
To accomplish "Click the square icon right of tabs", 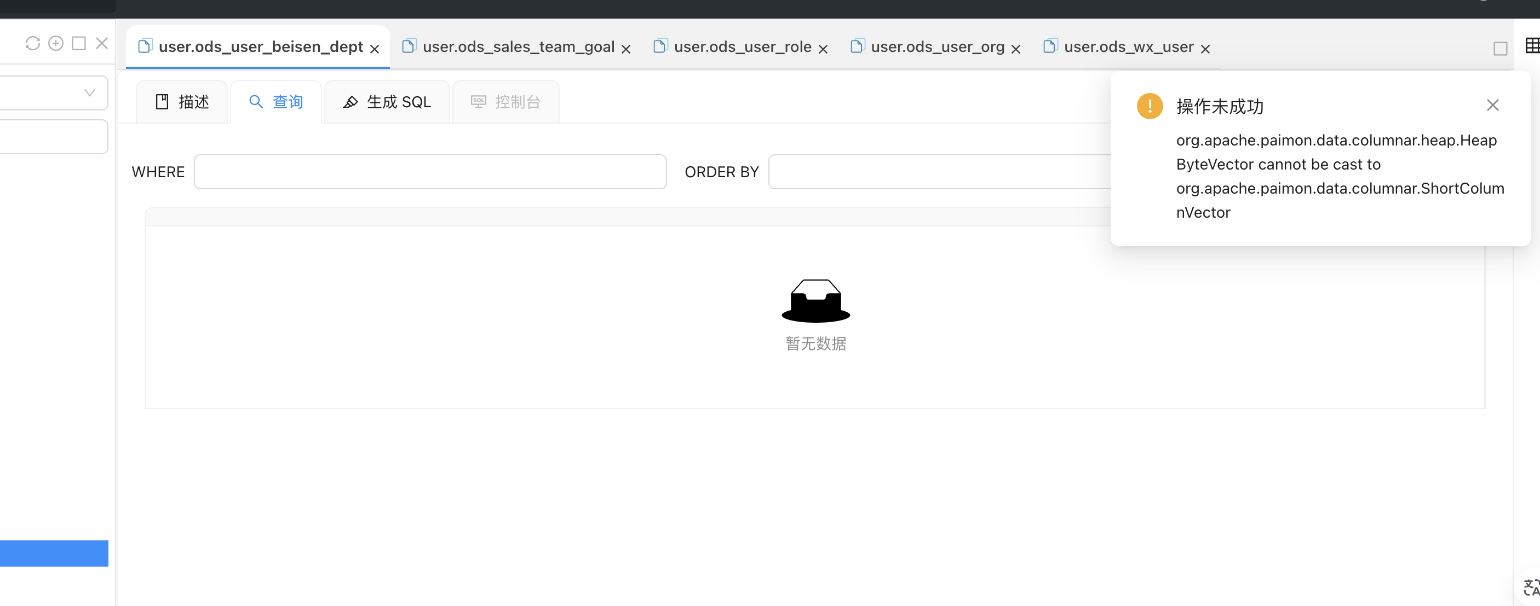I will click(x=1500, y=49).
